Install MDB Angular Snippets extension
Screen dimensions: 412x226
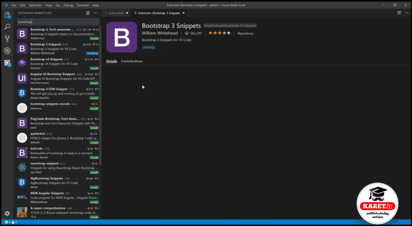(94, 202)
